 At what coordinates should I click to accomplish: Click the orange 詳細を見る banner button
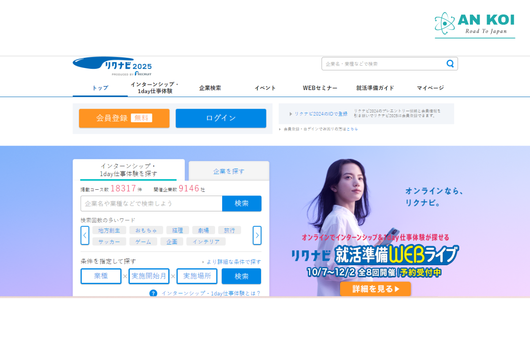pos(375,289)
